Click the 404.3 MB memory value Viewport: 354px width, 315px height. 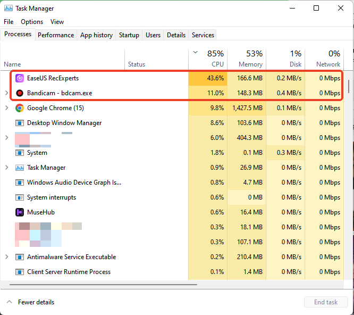(x=250, y=138)
